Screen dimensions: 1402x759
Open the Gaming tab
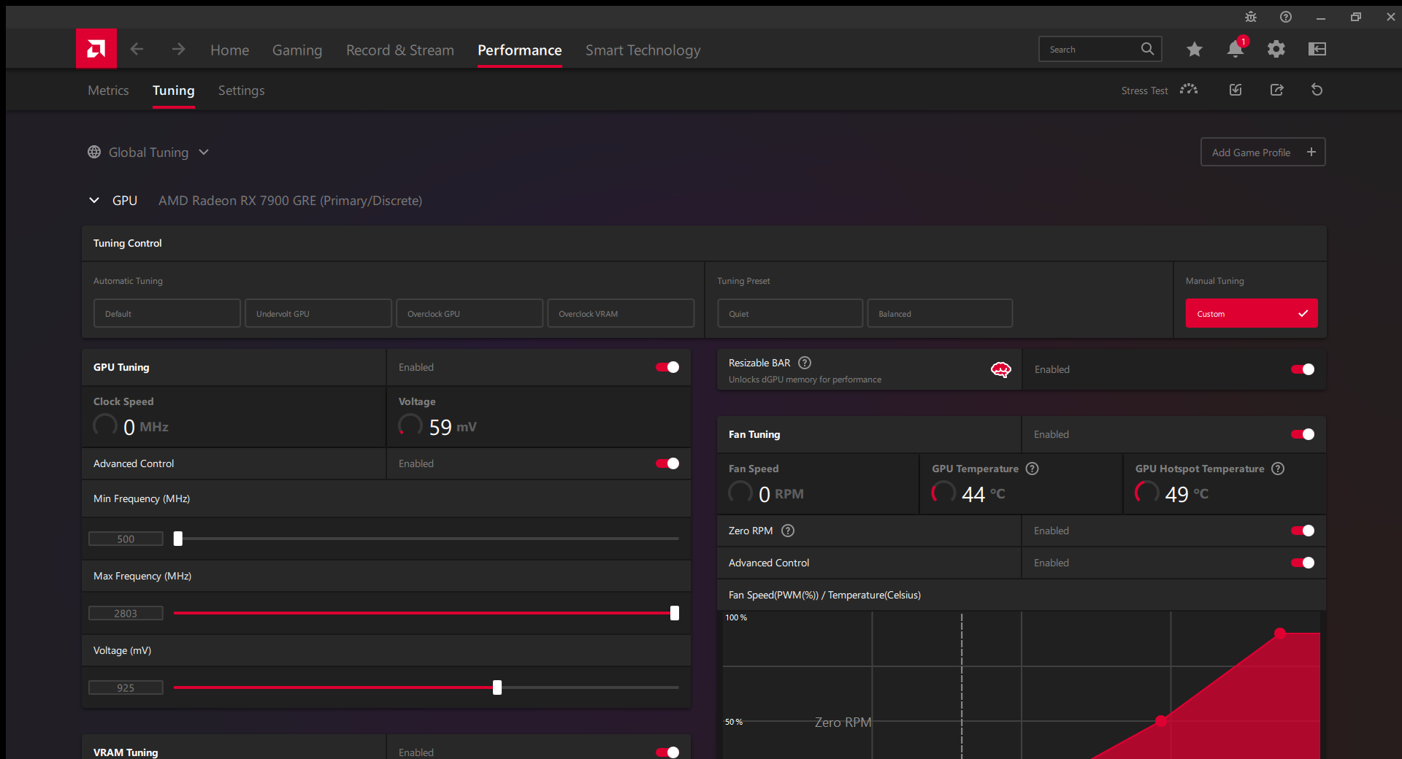point(297,50)
